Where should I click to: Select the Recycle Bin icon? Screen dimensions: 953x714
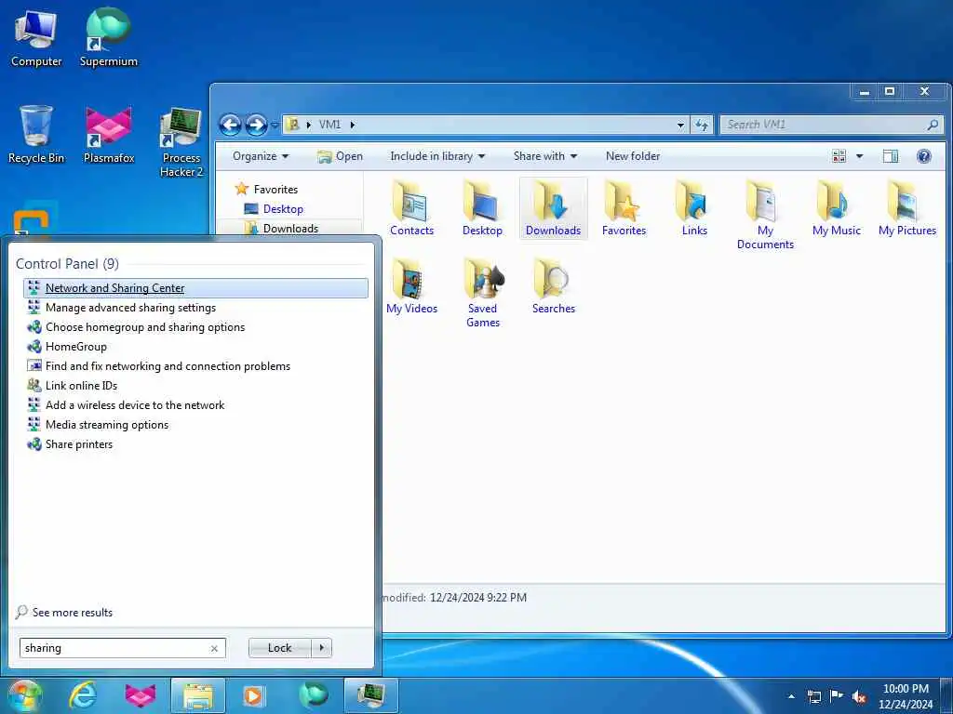click(x=36, y=134)
